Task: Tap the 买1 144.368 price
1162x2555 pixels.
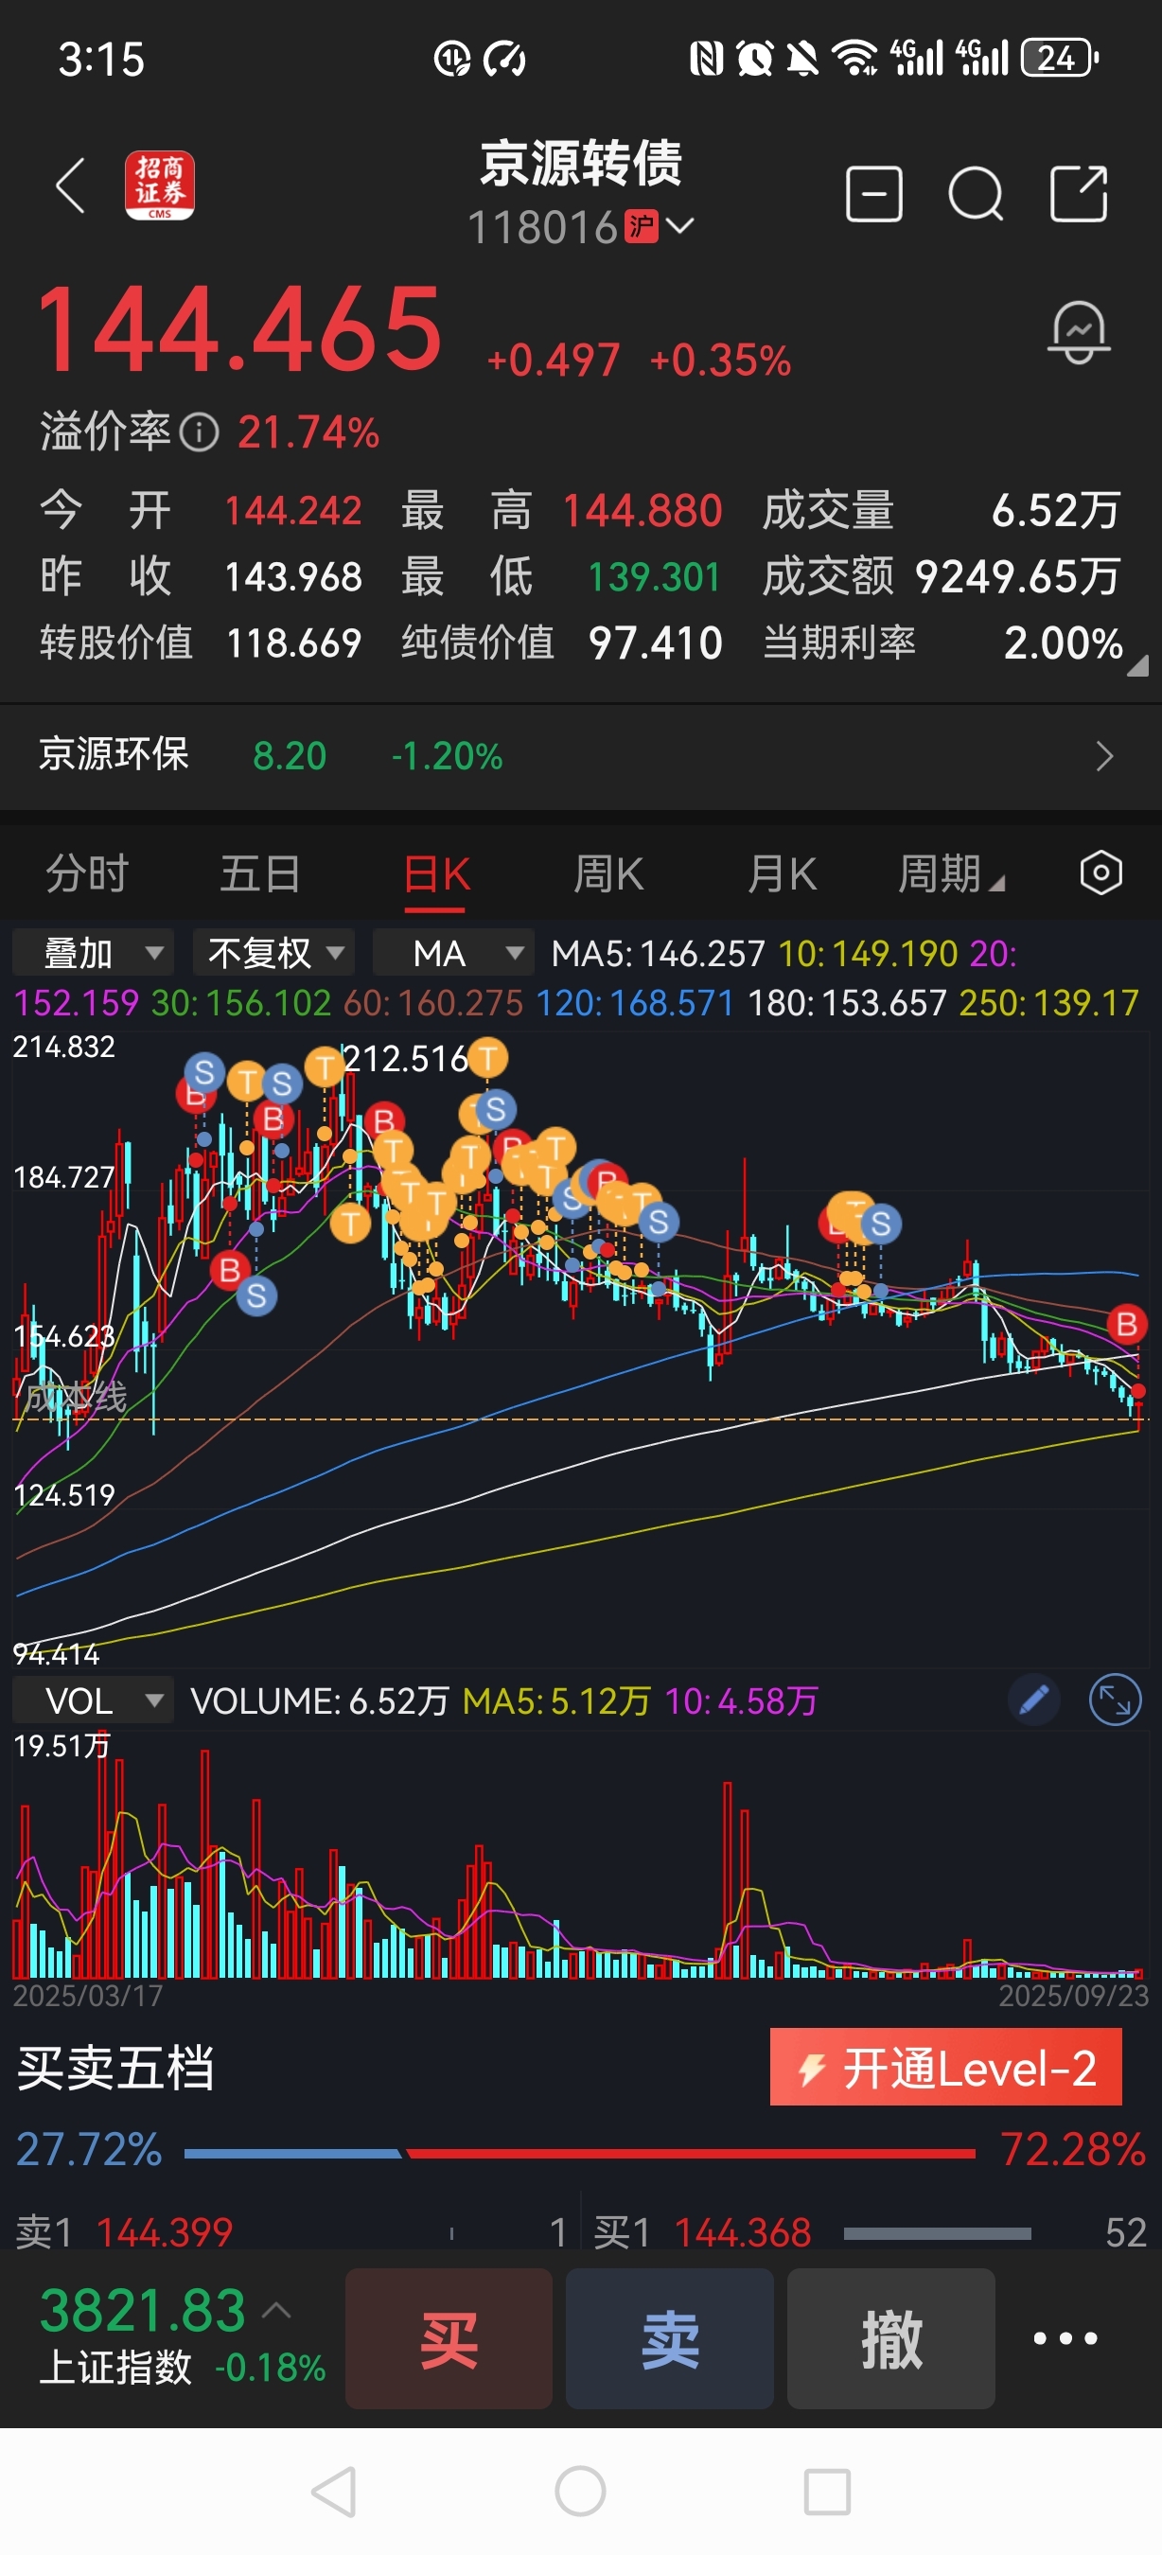Action: click(x=743, y=2232)
